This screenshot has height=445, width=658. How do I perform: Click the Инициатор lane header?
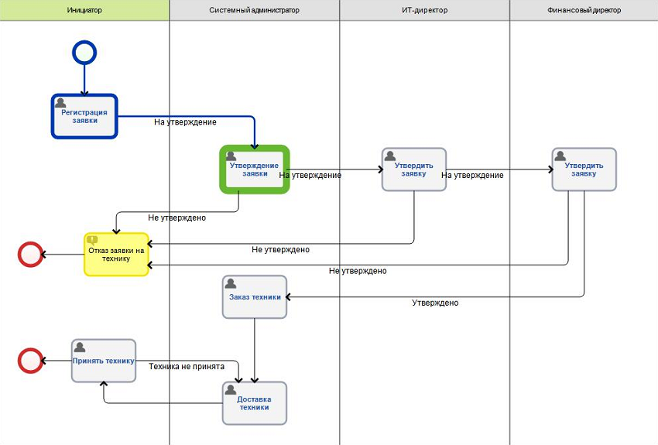(x=84, y=10)
